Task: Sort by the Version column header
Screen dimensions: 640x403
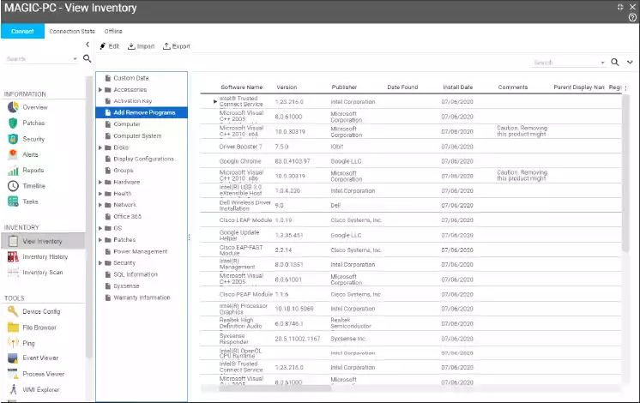Action: (x=287, y=87)
